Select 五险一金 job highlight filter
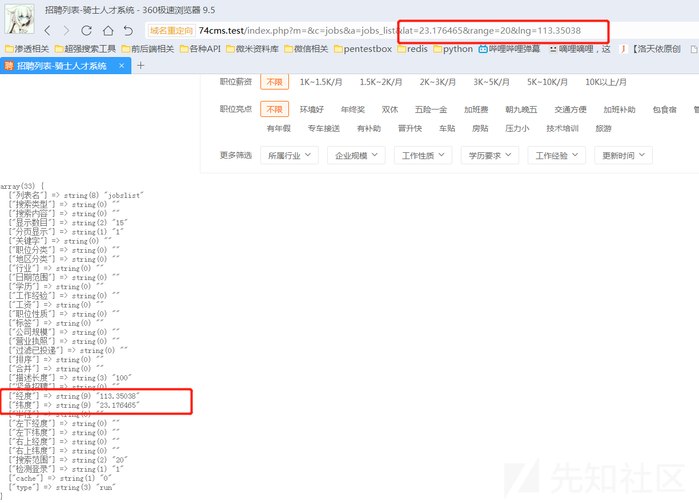699x503 pixels. (431, 109)
